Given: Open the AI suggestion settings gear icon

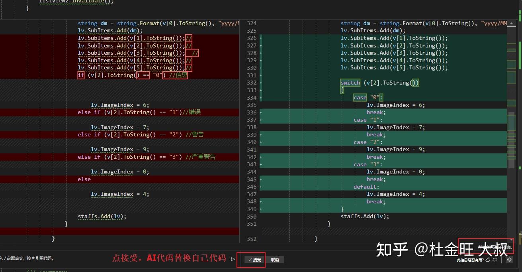Looking at the screenshot, I should 510,260.
